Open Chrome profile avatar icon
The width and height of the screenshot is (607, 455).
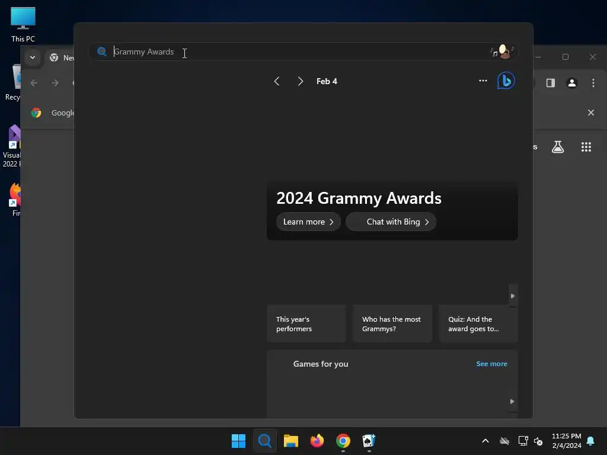572,83
